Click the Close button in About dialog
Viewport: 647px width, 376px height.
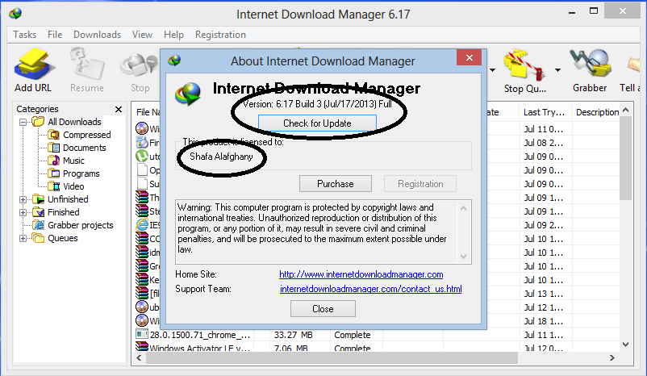click(323, 309)
